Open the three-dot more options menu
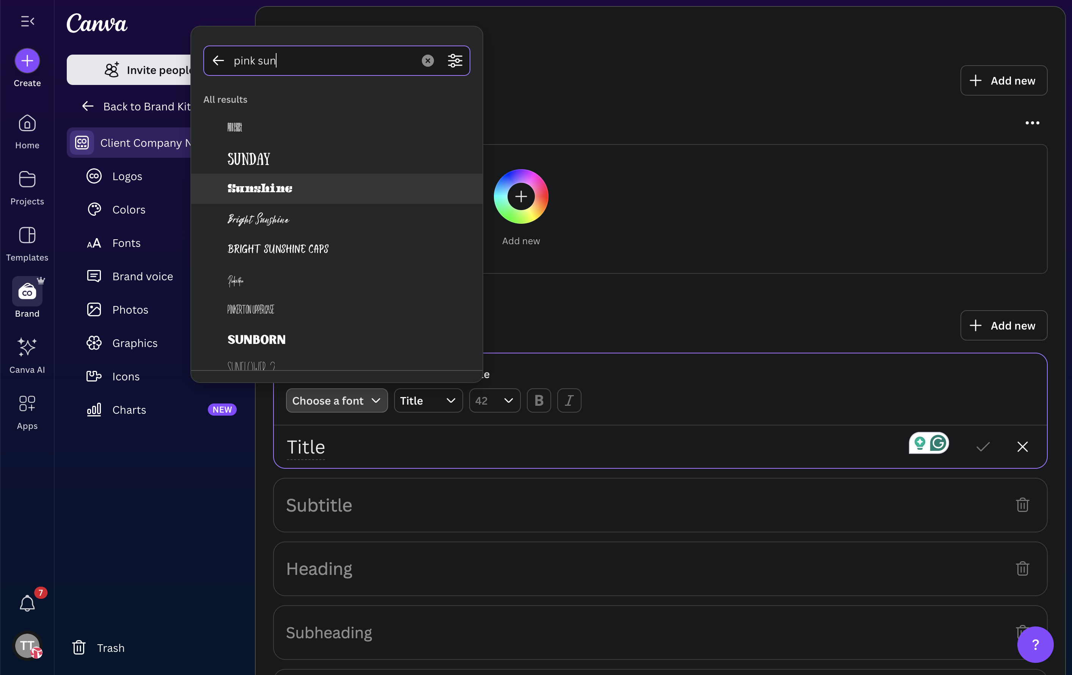This screenshot has height=675, width=1072. click(x=1033, y=123)
